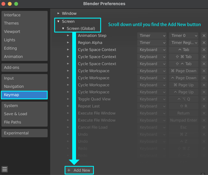
Task: Expand the Repeat Last entry
Action: pos(68,106)
